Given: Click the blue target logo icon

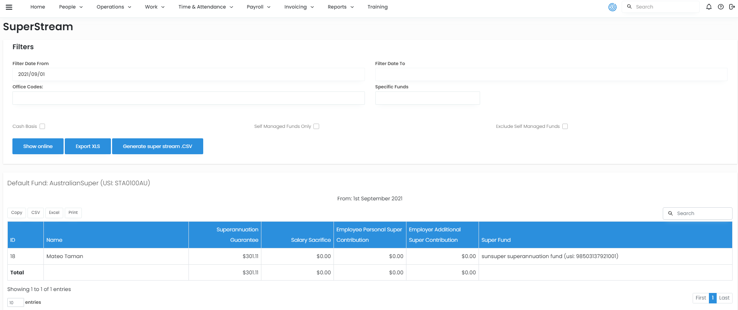Looking at the screenshot, I should pos(612,7).
